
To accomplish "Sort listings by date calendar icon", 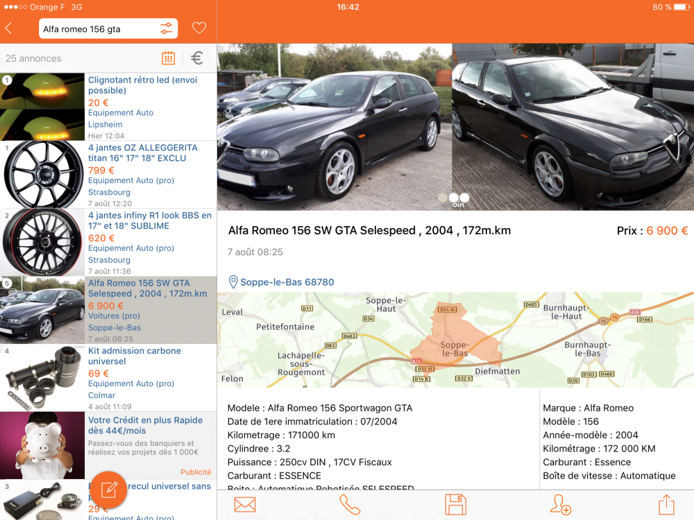I will pyautogui.click(x=168, y=58).
